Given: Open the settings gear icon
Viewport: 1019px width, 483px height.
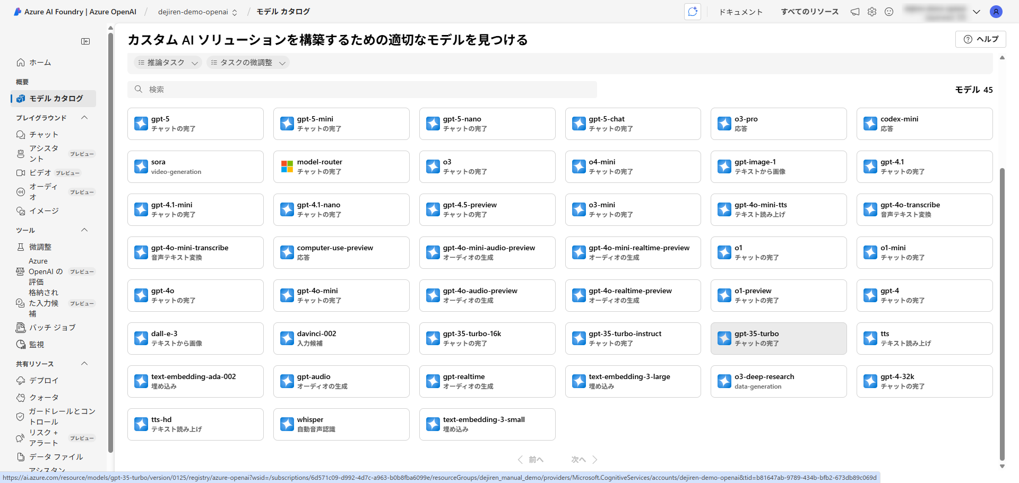Looking at the screenshot, I should (x=872, y=12).
